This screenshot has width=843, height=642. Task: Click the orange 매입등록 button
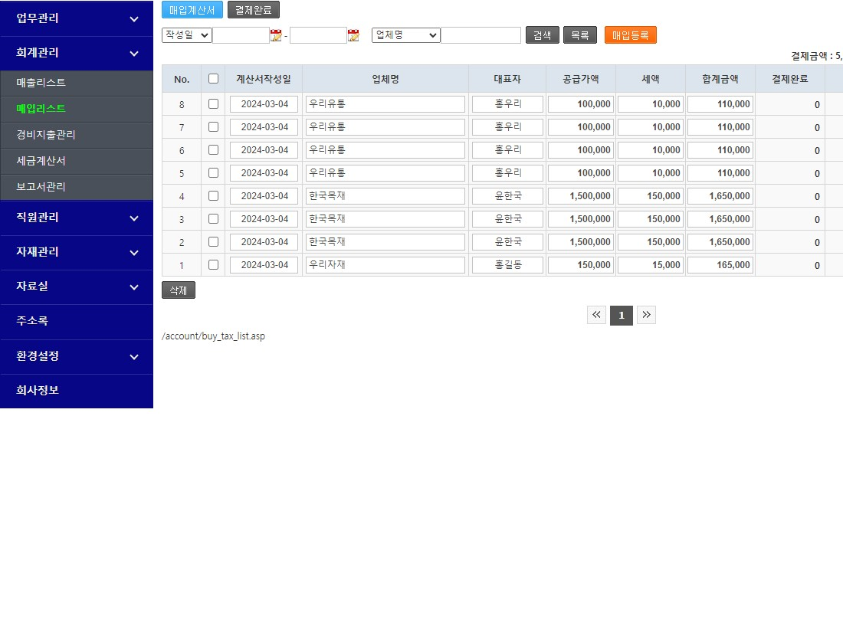tap(630, 35)
